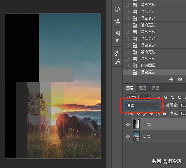The image size is (186, 168).
Task: Open the Info panel icon
Action: click(117, 9)
